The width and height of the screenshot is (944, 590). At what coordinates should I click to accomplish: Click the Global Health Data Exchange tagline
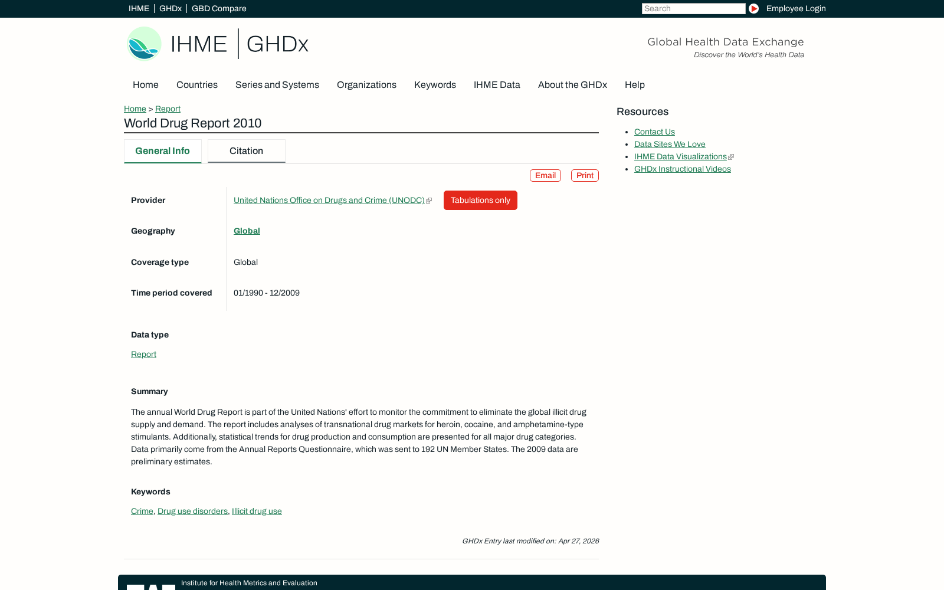click(725, 42)
